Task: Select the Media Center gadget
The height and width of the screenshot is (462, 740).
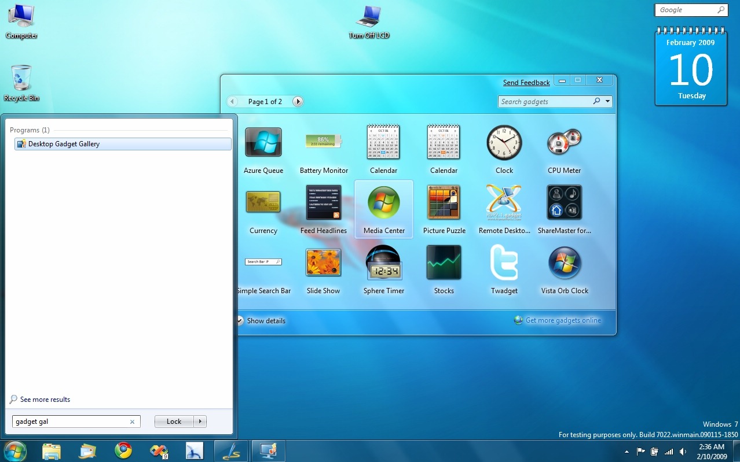Action: (x=384, y=203)
